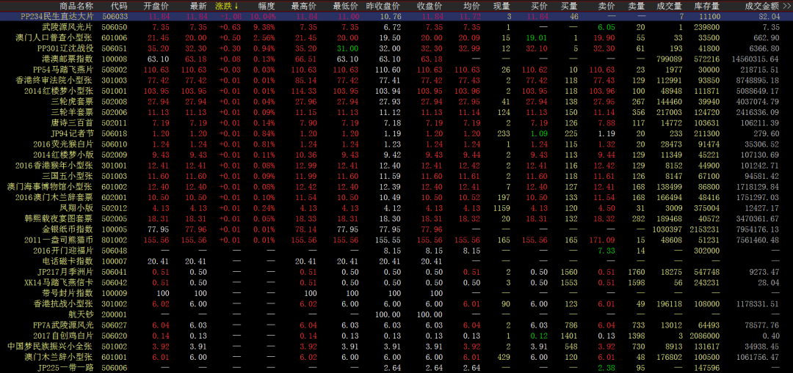Select JP225一带一路 row
This screenshot has width=793, height=373.
[x=396, y=368]
